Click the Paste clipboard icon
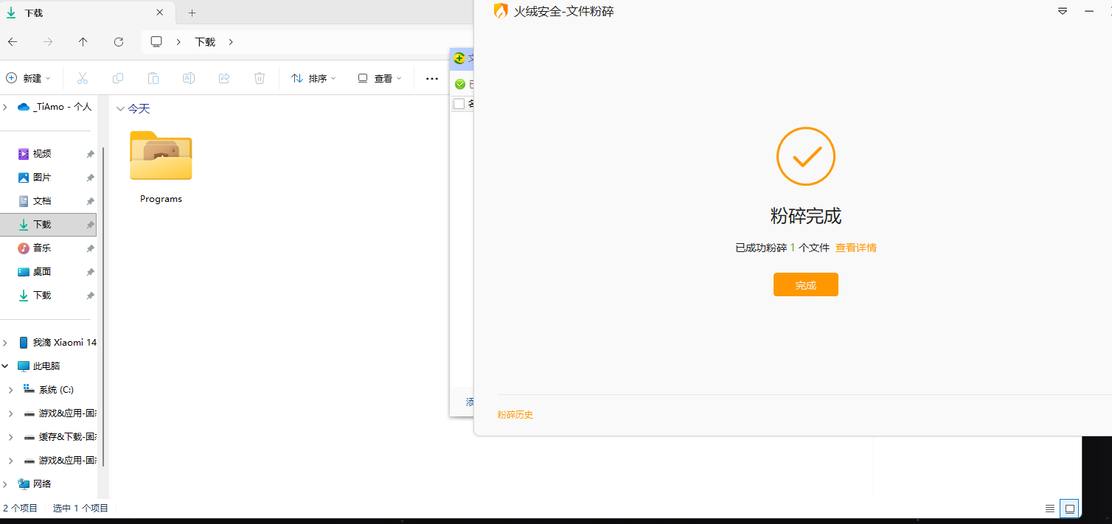This screenshot has width=1112, height=524. pos(153,78)
